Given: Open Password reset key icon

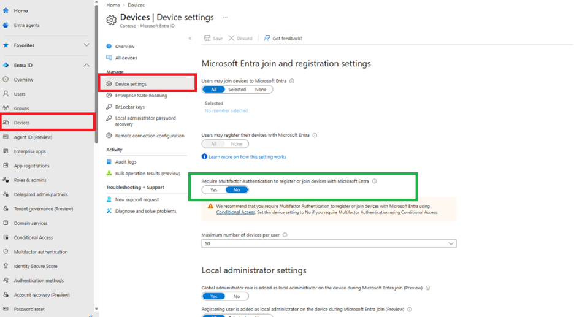Looking at the screenshot, I should point(6,309).
